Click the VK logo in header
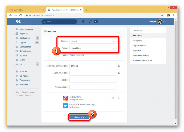The width and height of the screenshot is (184, 132). point(18,21)
